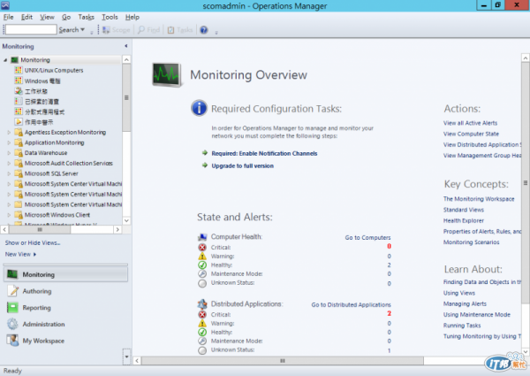Open the View menu
Screen dimensions: 530x376
(x=47, y=17)
